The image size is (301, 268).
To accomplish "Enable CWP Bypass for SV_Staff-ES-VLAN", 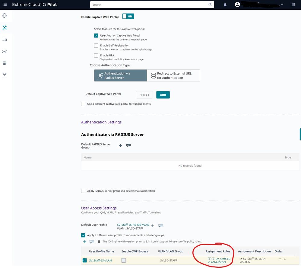I will 124,260.
